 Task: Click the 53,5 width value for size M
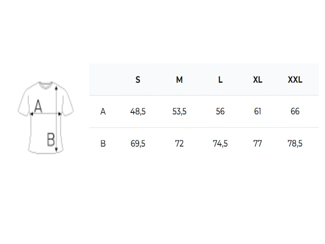(x=179, y=112)
